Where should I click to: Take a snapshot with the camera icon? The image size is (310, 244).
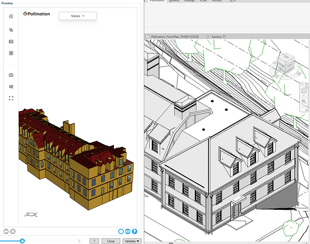tap(11, 75)
